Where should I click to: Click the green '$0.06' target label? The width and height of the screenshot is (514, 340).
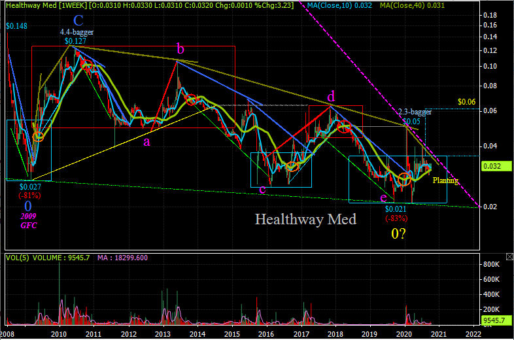tap(466, 102)
